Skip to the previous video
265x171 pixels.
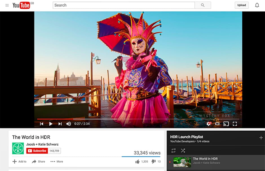(41, 124)
